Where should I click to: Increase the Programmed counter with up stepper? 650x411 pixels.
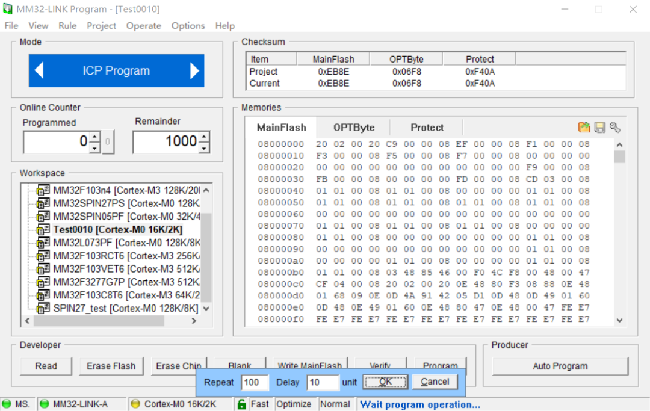[x=95, y=138]
